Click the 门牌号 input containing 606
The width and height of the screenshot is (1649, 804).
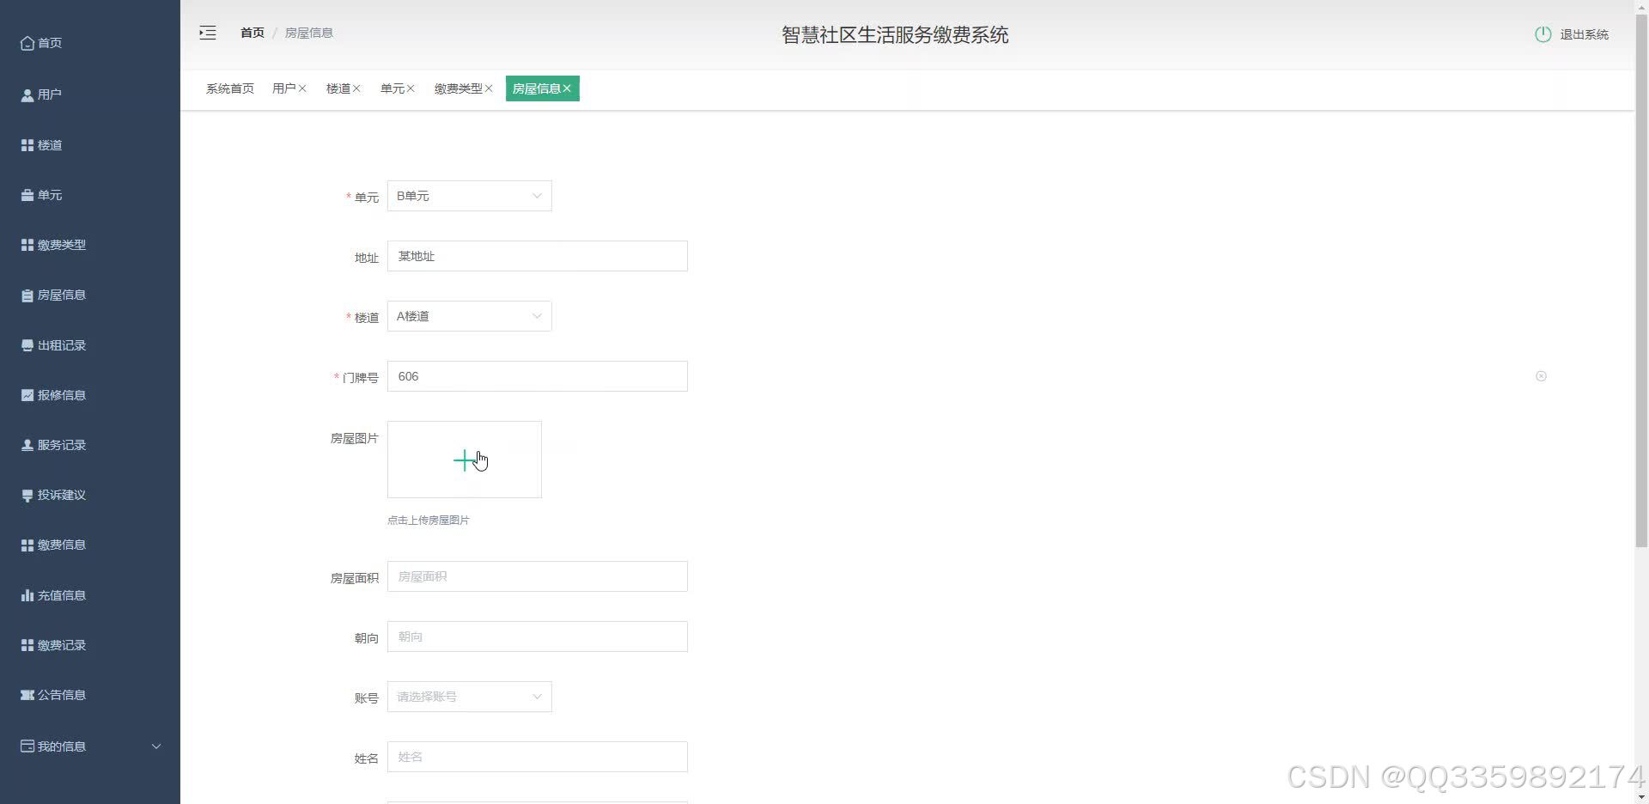tap(538, 376)
